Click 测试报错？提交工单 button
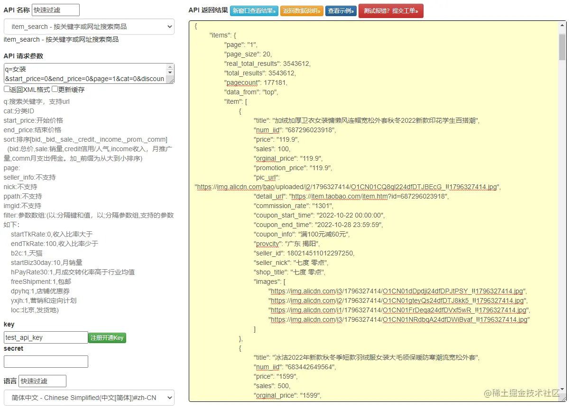The image size is (571, 409). (391, 11)
